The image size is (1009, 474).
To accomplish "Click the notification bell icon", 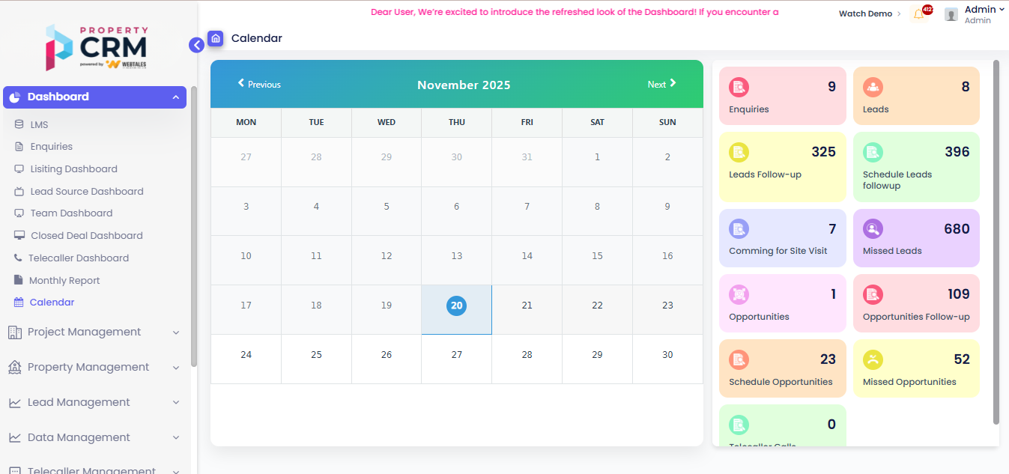I will (918, 14).
